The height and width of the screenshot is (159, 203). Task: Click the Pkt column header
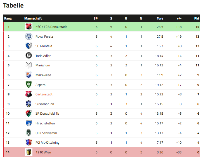click(197, 18)
